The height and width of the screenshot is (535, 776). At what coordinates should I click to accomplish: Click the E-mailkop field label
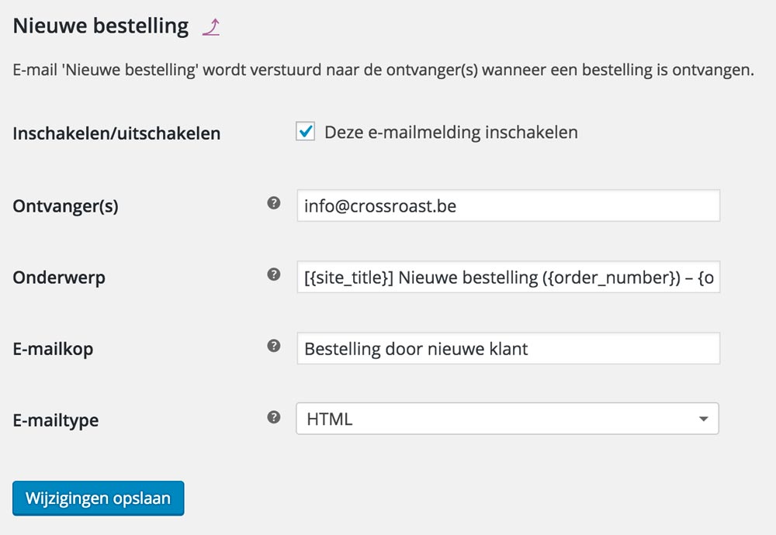(53, 349)
